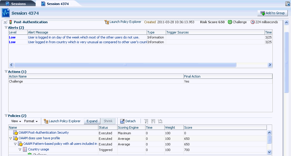Click the clock icon beside 224 milliseconds
291x156 pixels.
pos(252,22)
